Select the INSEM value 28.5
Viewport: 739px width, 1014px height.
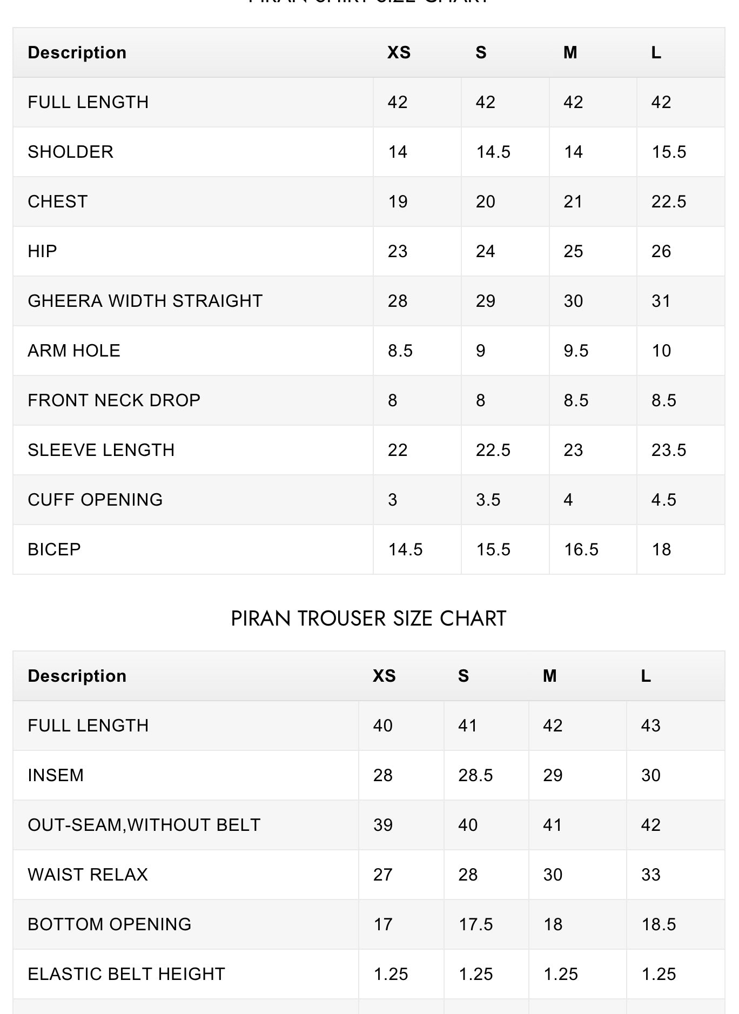pos(475,775)
